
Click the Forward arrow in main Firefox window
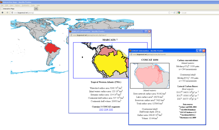7,13
